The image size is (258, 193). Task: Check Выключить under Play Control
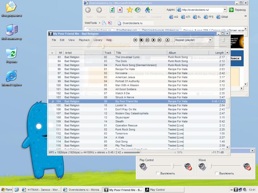[157, 173]
